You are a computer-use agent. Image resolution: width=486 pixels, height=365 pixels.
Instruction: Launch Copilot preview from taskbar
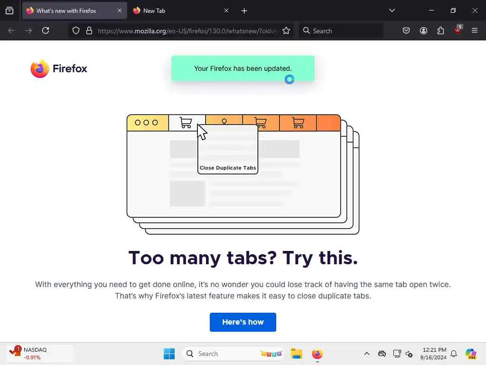(x=471, y=354)
